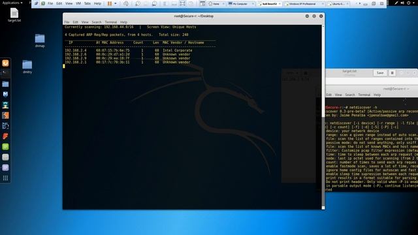Click the front terminal vertical scrollbar

click(323, 117)
